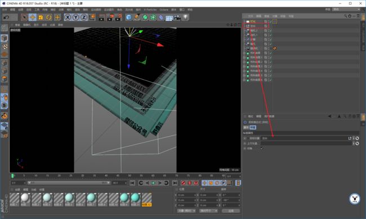This screenshot has width=366, height=219.
Task: Open the size mode dropdown in coordinates panel
Action: [x=208, y=211]
